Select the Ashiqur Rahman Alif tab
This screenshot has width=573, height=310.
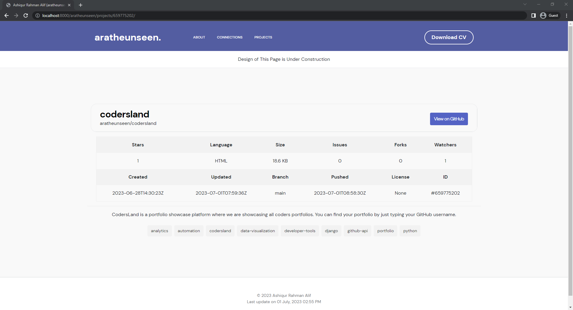point(36,5)
